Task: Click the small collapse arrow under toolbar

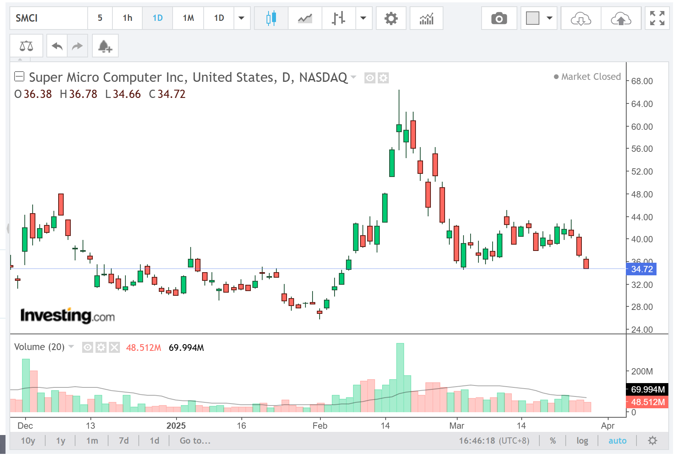Action: coord(20,60)
